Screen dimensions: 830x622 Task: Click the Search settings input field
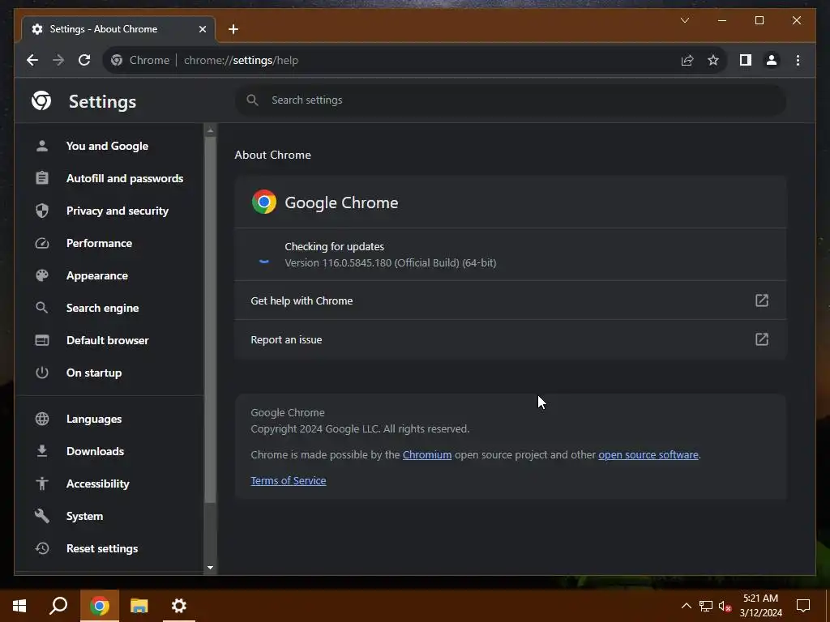tap(511, 100)
